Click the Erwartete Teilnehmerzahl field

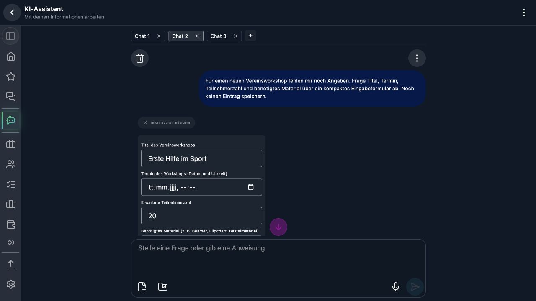pos(201,216)
